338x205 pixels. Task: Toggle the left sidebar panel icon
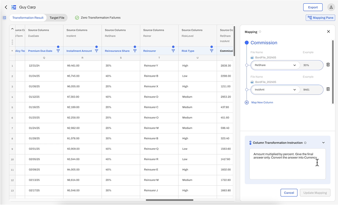pos(4,17)
